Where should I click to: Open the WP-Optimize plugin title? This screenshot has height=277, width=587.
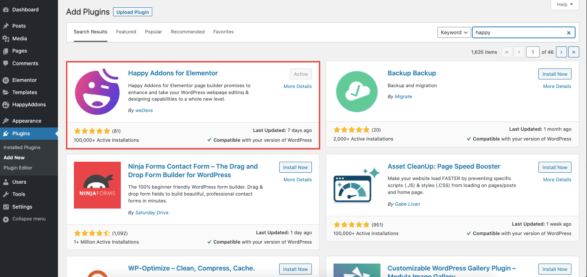191,268
